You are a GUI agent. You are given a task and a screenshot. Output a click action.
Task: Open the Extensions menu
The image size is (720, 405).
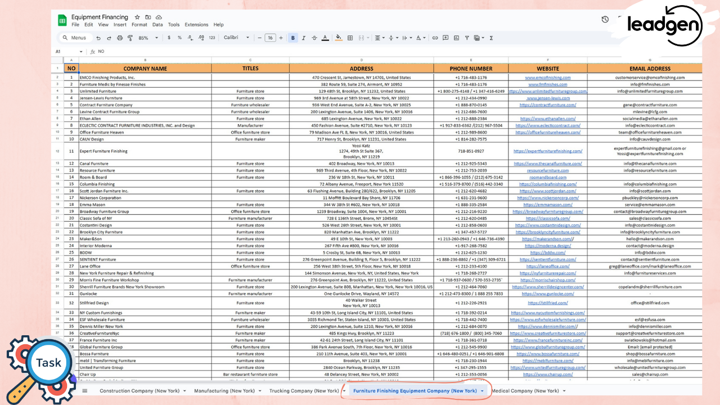(x=196, y=25)
